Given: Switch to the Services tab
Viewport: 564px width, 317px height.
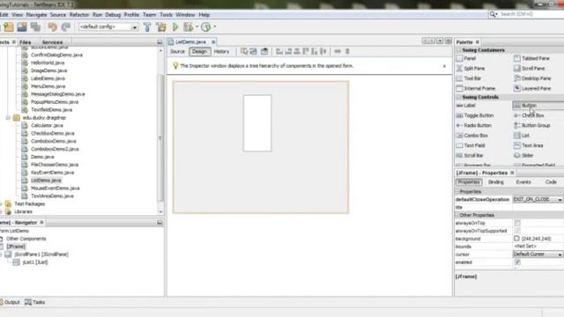Looking at the screenshot, I should pyautogui.click(x=52, y=42).
